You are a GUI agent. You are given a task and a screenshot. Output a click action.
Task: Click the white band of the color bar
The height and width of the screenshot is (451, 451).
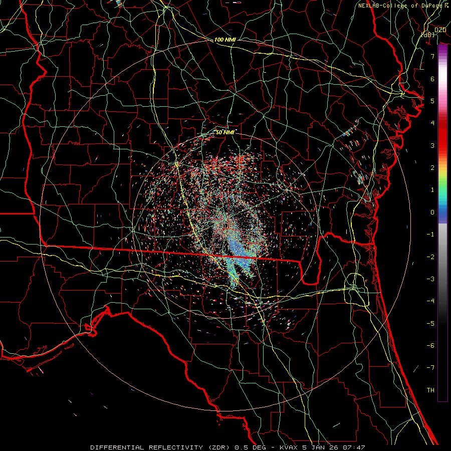[x=442, y=75]
